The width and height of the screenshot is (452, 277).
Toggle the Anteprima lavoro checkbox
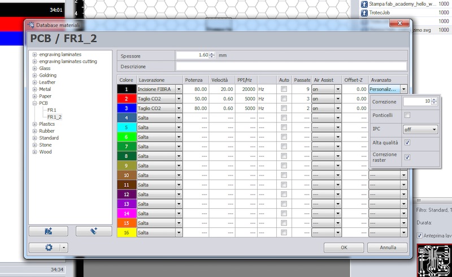click(x=419, y=236)
